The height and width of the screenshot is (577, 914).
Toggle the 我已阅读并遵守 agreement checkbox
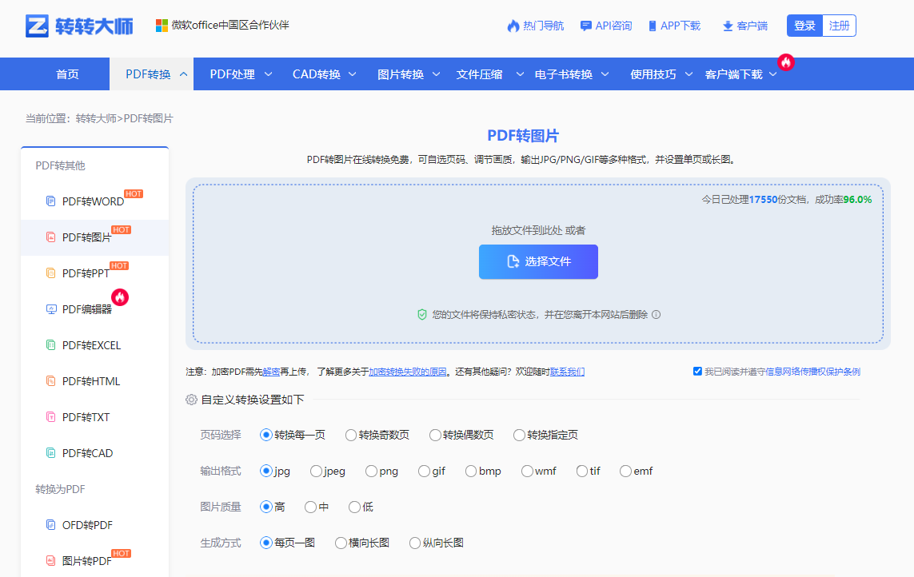(x=697, y=372)
